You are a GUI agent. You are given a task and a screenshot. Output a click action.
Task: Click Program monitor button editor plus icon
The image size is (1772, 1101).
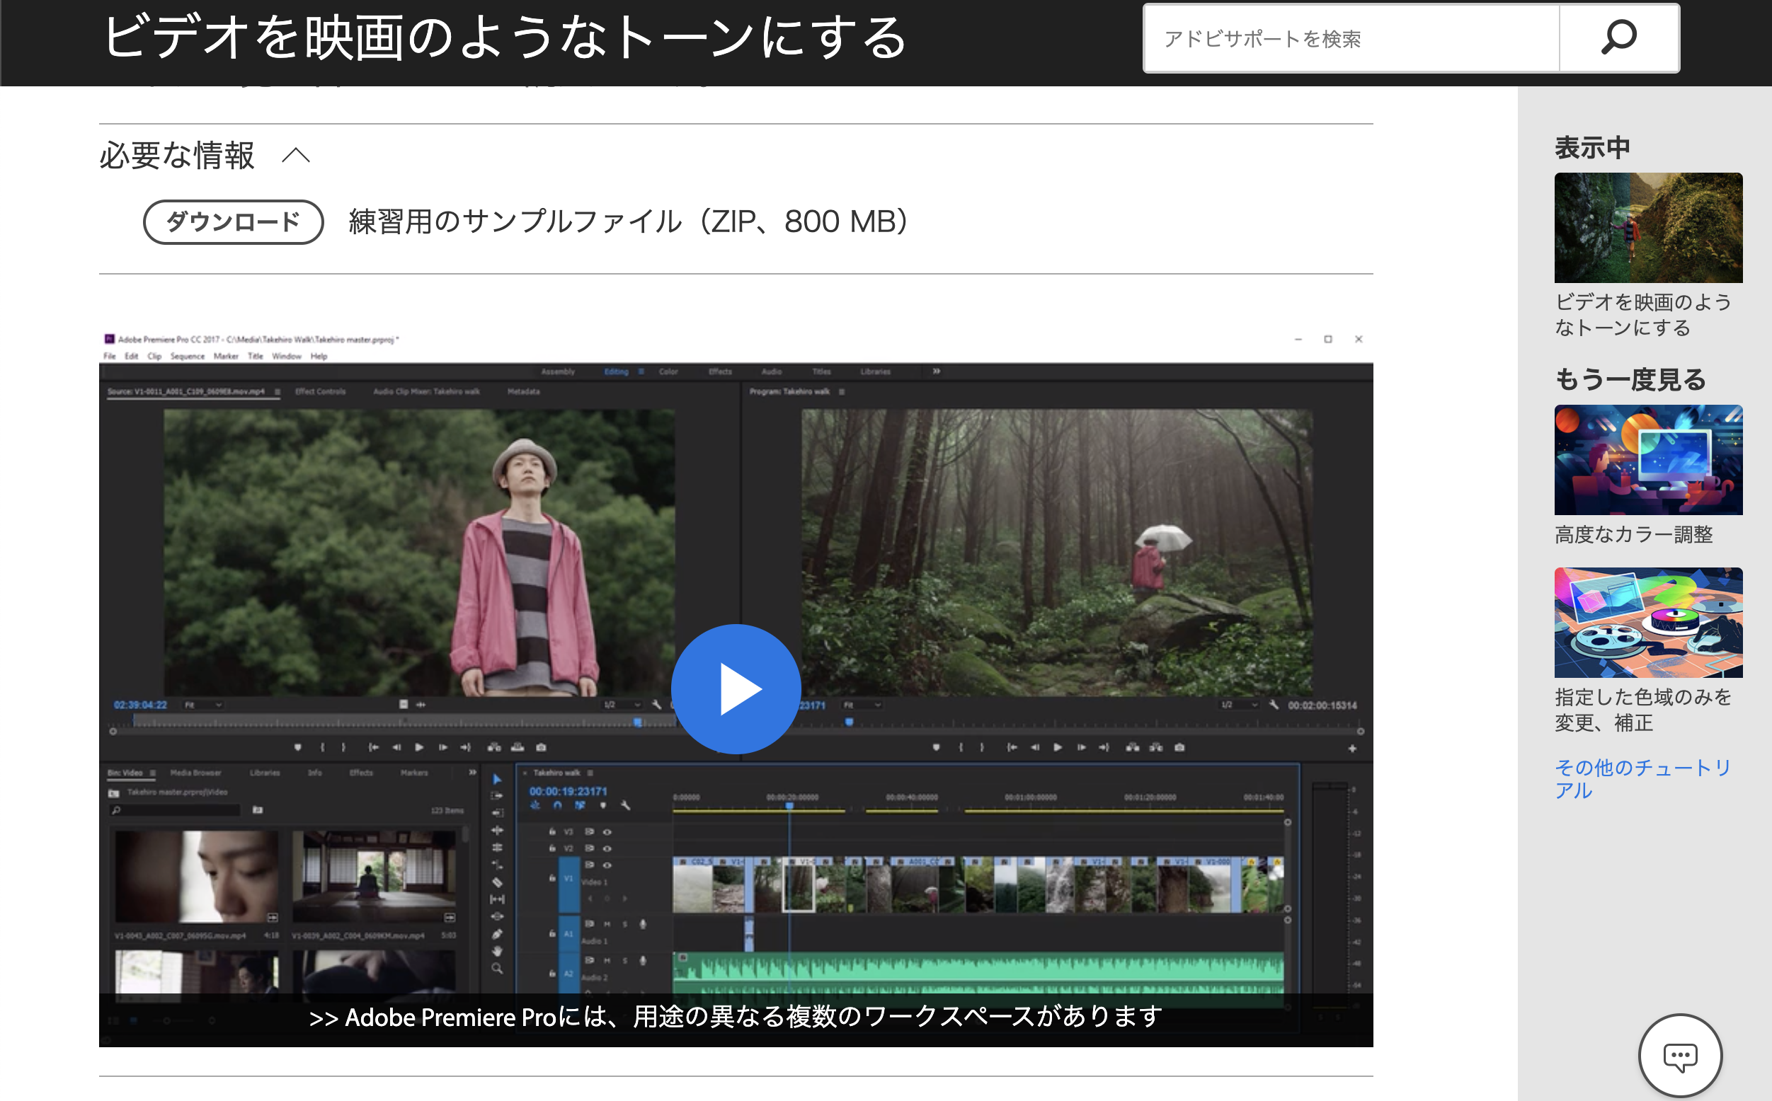pos(1351,749)
